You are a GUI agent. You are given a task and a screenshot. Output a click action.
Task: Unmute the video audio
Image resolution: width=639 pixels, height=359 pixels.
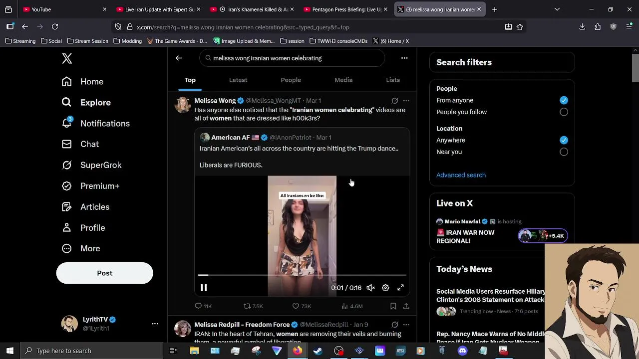point(370,288)
